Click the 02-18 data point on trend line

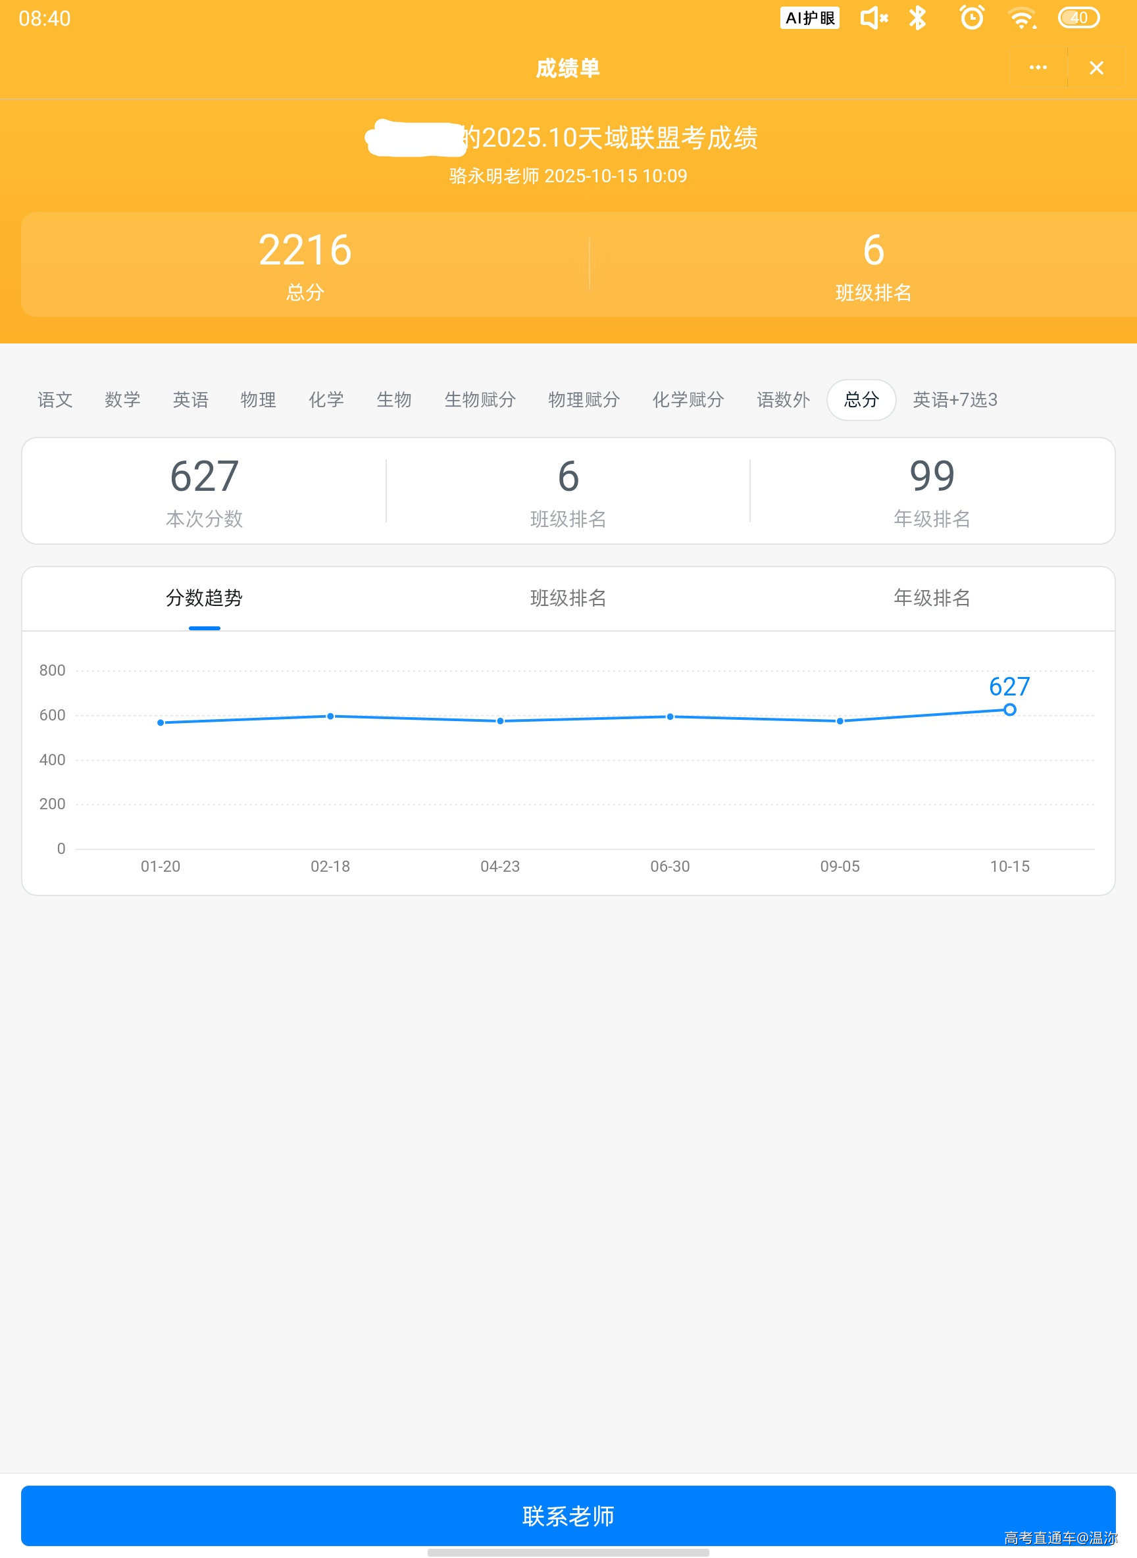(330, 716)
